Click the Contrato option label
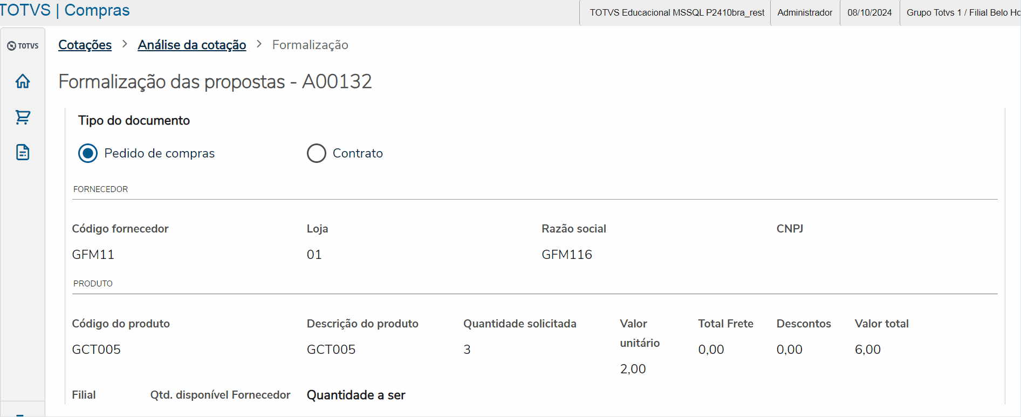This screenshot has height=417, width=1021. coord(358,153)
